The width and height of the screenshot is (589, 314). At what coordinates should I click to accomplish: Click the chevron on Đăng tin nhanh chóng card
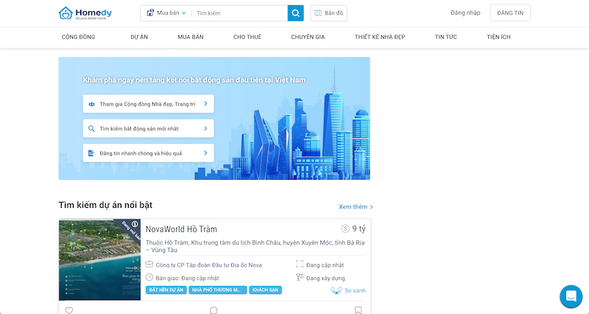tap(205, 153)
